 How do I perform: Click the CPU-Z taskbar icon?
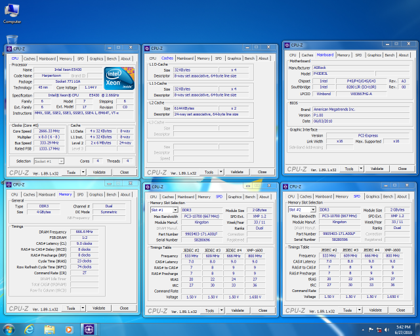pyautogui.click(x=88, y=328)
